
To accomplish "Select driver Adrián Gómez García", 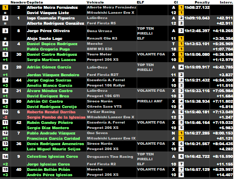I will (x=49, y=67).
